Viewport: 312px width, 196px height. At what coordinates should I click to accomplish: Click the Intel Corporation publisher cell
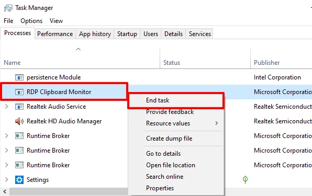(x=277, y=77)
